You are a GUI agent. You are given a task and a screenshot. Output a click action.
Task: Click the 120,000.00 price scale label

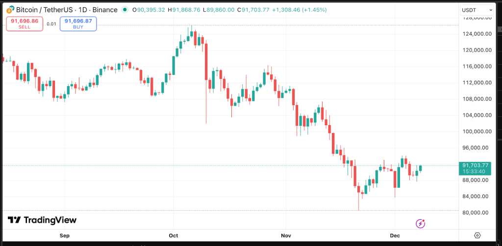click(x=475, y=50)
